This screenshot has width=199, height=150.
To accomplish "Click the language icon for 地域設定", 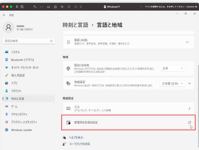I will pyautogui.click(x=68, y=84).
